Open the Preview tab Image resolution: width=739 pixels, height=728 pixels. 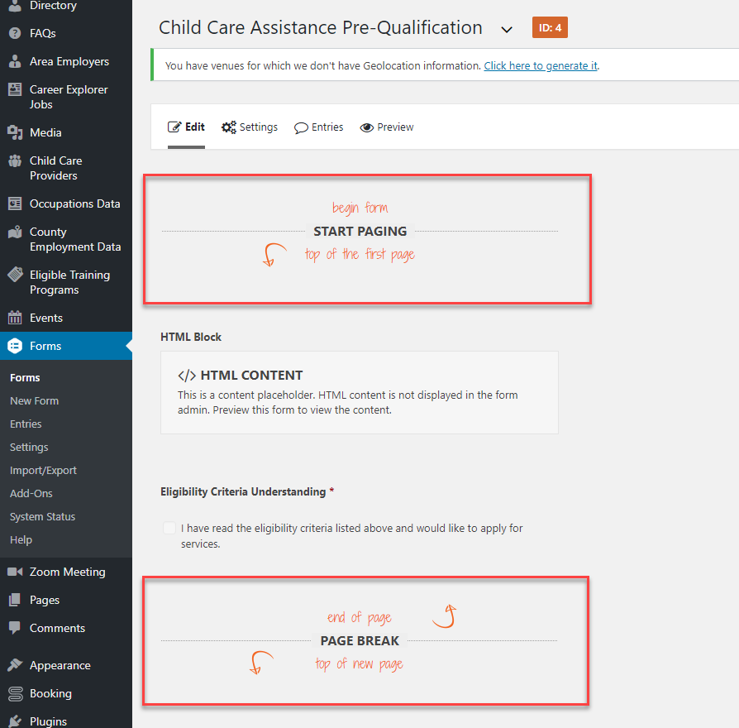coord(387,127)
